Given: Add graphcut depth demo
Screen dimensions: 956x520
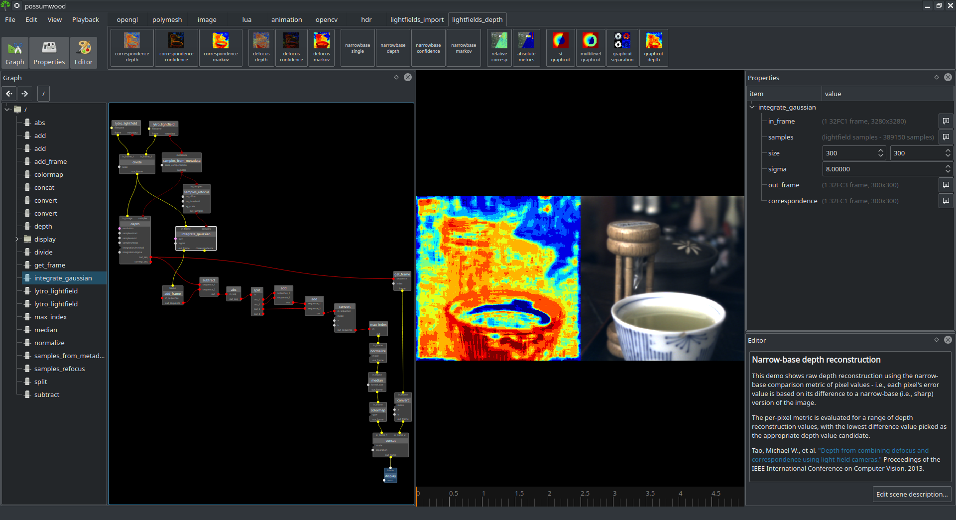Looking at the screenshot, I should point(653,48).
